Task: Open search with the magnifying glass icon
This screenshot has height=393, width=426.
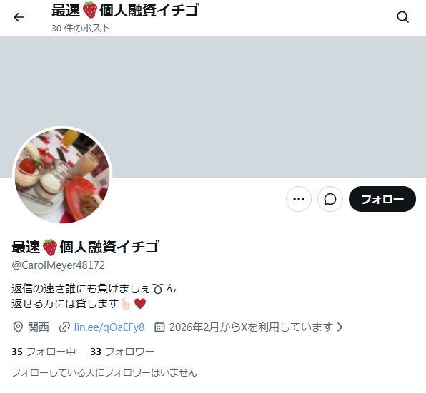Action: tap(402, 17)
